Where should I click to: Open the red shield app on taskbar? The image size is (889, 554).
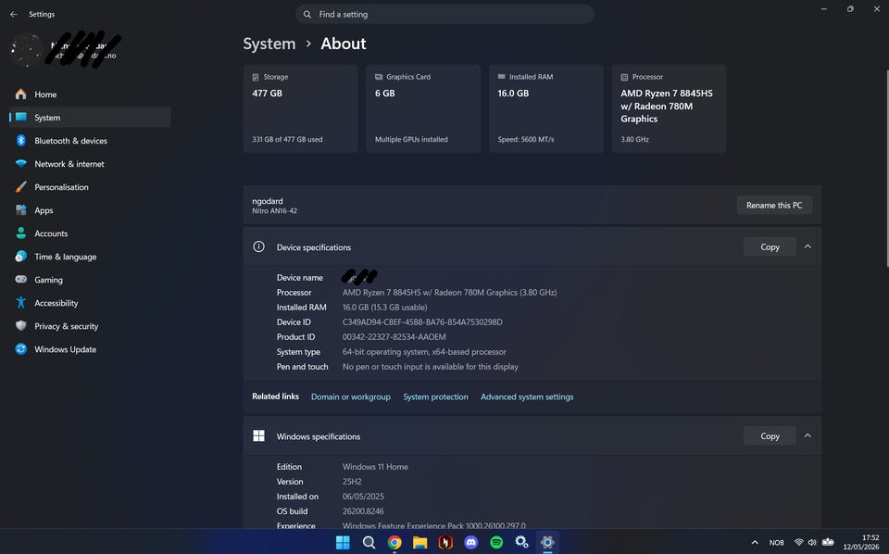pos(445,543)
